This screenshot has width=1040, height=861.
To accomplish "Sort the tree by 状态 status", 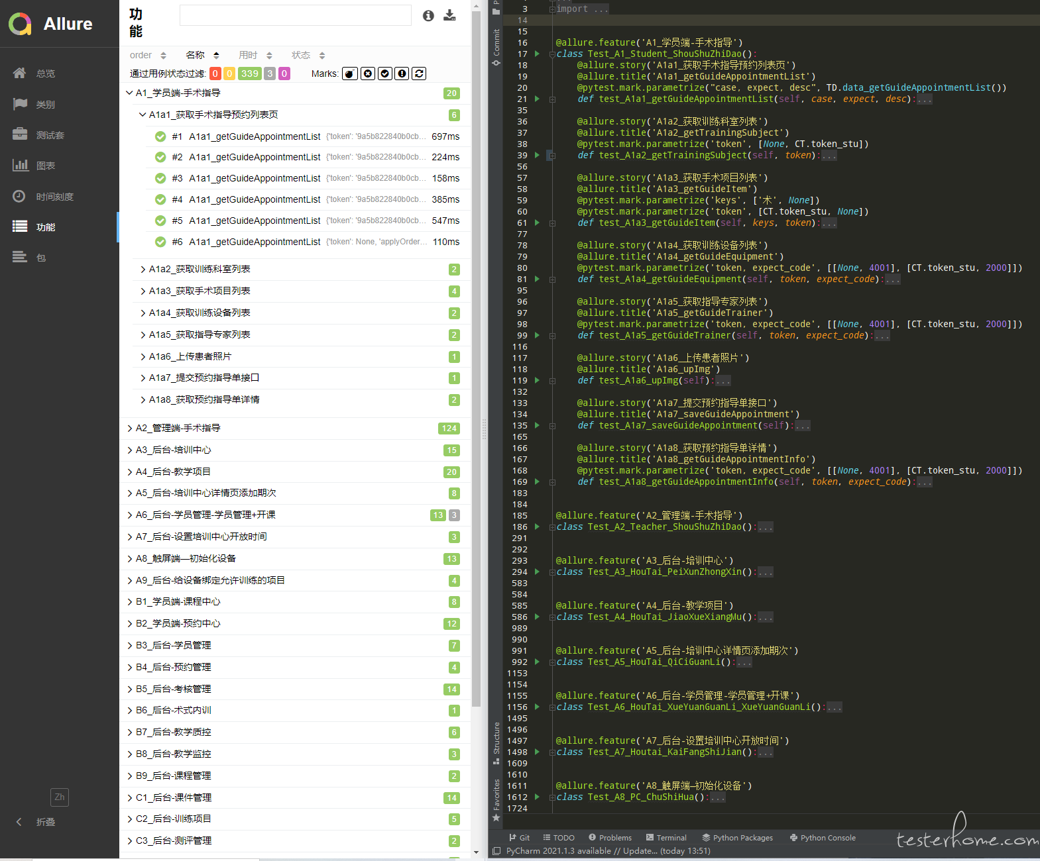I will pos(308,55).
